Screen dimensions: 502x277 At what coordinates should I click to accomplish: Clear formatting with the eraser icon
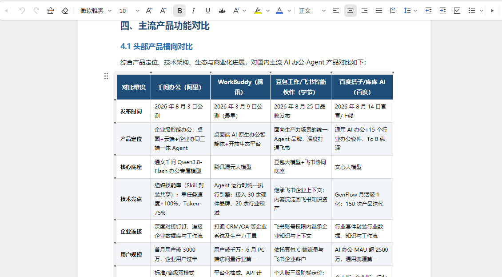coord(65,11)
